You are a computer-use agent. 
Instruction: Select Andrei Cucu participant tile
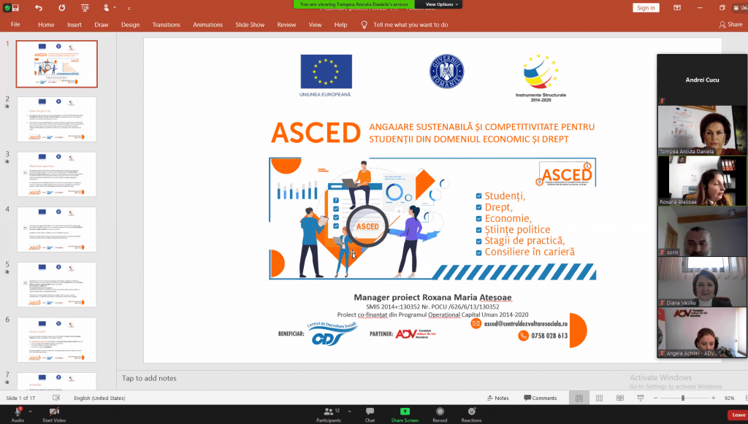pyautogui.click(x=702, y=80)
